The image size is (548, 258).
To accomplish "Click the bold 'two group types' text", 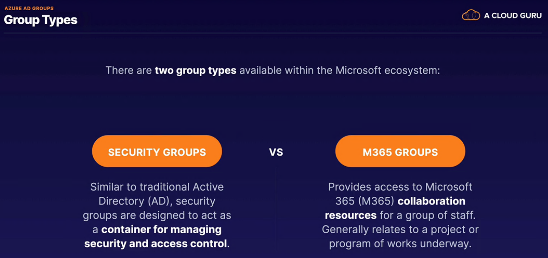I will pos(195,70).
